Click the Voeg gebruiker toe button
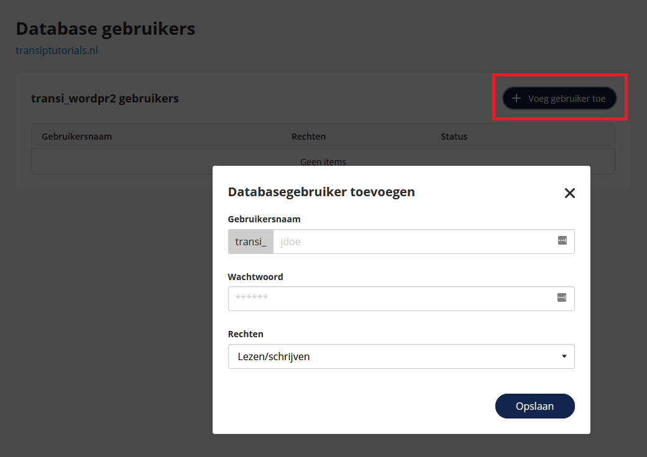647x457 pixels. point(559,98)
